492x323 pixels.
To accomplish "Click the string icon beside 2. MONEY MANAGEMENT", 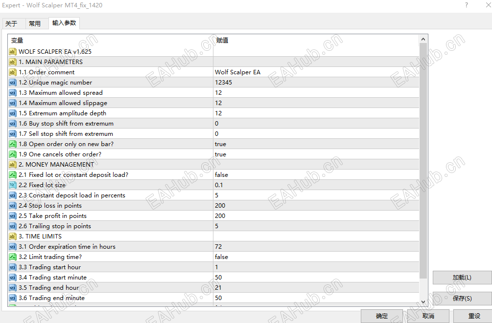I will click(13, 165).
